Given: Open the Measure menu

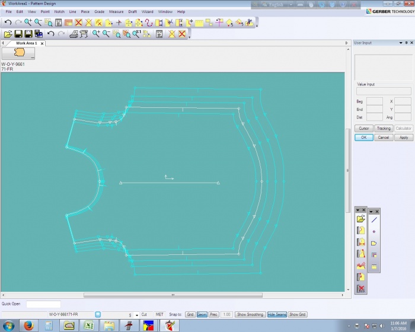Looking at the screenshot, I should (116, 11).
